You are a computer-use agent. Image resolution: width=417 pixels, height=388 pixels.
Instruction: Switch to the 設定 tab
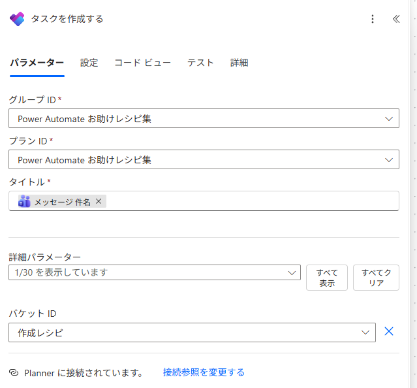click(x=89, y=63)
